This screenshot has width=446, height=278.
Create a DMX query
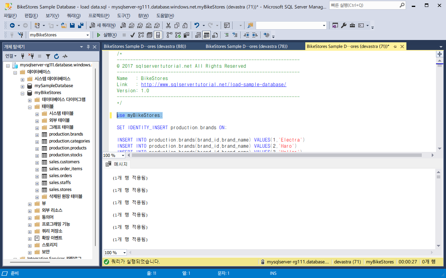(140, 26)
